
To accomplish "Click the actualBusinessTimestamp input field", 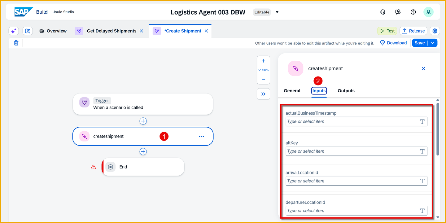I will pyautogui.click(x=356, y=122).
